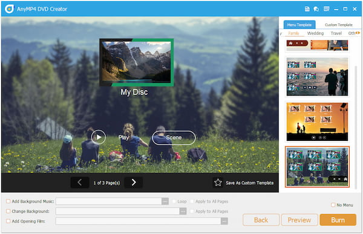Image resolution: width=363 pixels, height=234 pixels.
Task: Enable the Add Background Music checkbox
Action: [x=8, y=201]
